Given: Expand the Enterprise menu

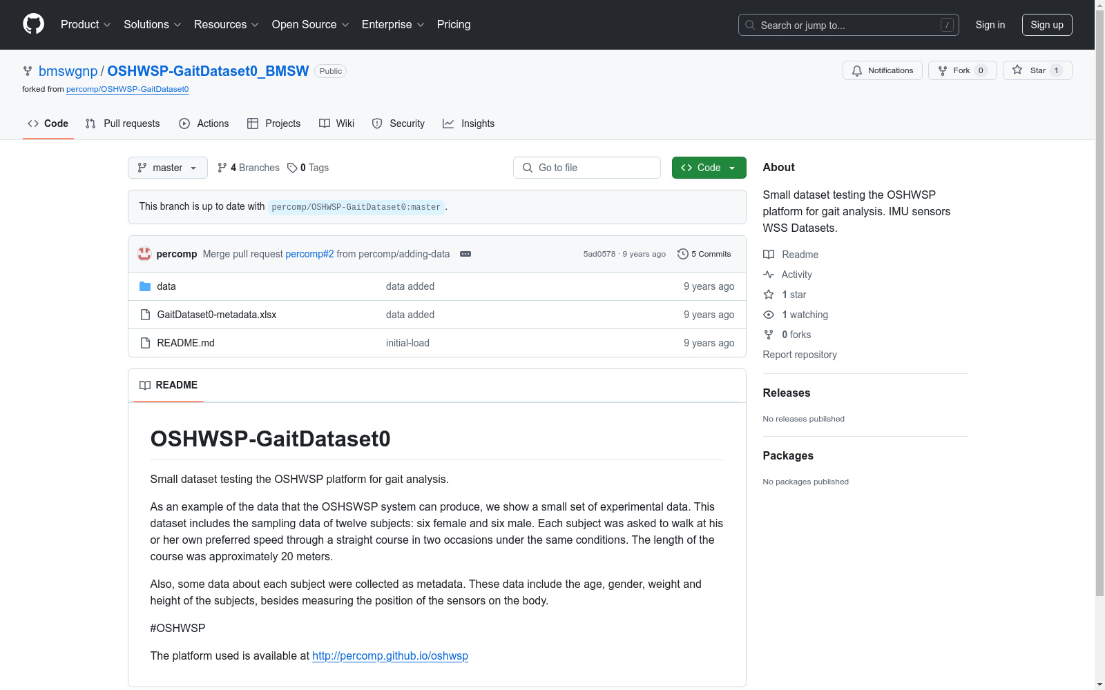Looking at the screenshot, I should click(393, 25).
